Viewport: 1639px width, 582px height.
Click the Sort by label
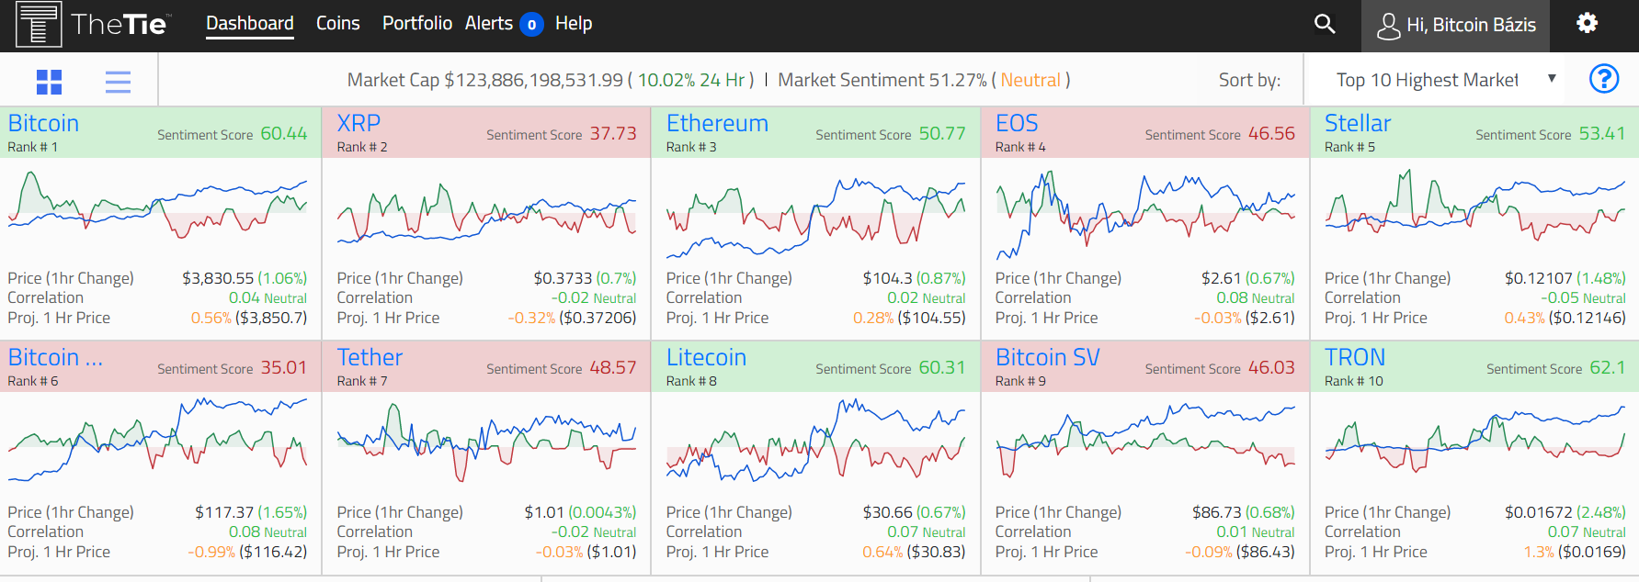1249,80
